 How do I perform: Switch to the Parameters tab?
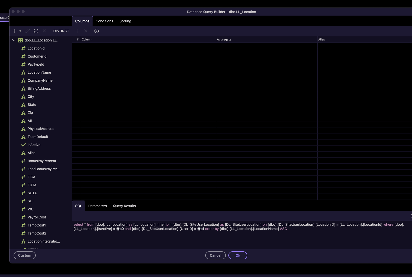(x=98, y=206)
